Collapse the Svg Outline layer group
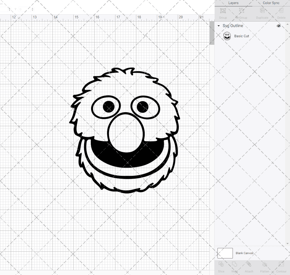This screenshot has width=290, height=275. [x=219, y=26]
